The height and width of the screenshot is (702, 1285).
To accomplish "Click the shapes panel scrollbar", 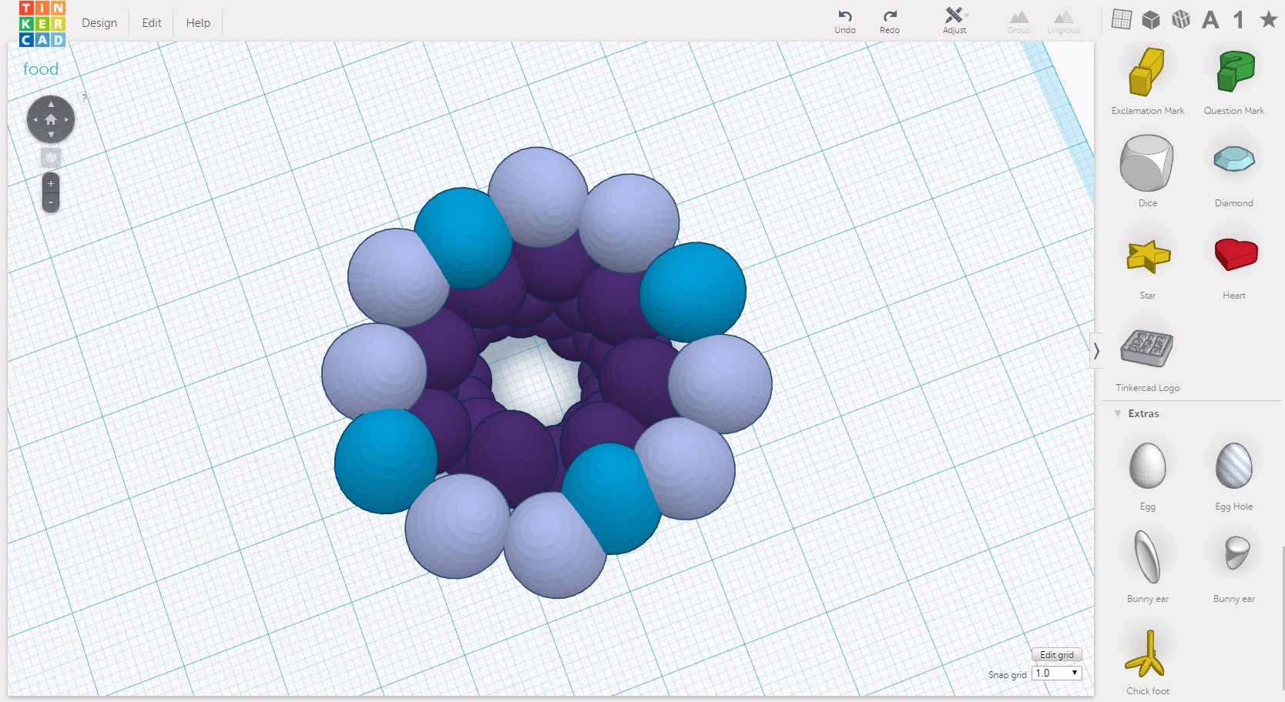I will tap(1282, 619).
